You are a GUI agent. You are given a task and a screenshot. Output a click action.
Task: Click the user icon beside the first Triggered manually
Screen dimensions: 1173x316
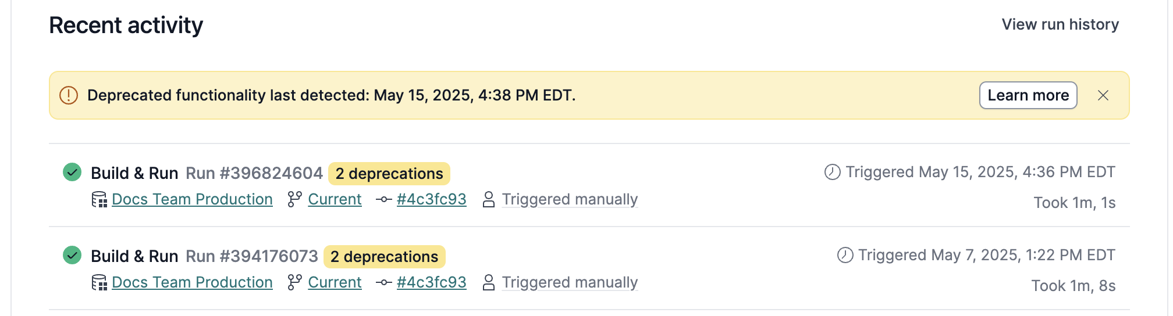[x=489, y=200]
